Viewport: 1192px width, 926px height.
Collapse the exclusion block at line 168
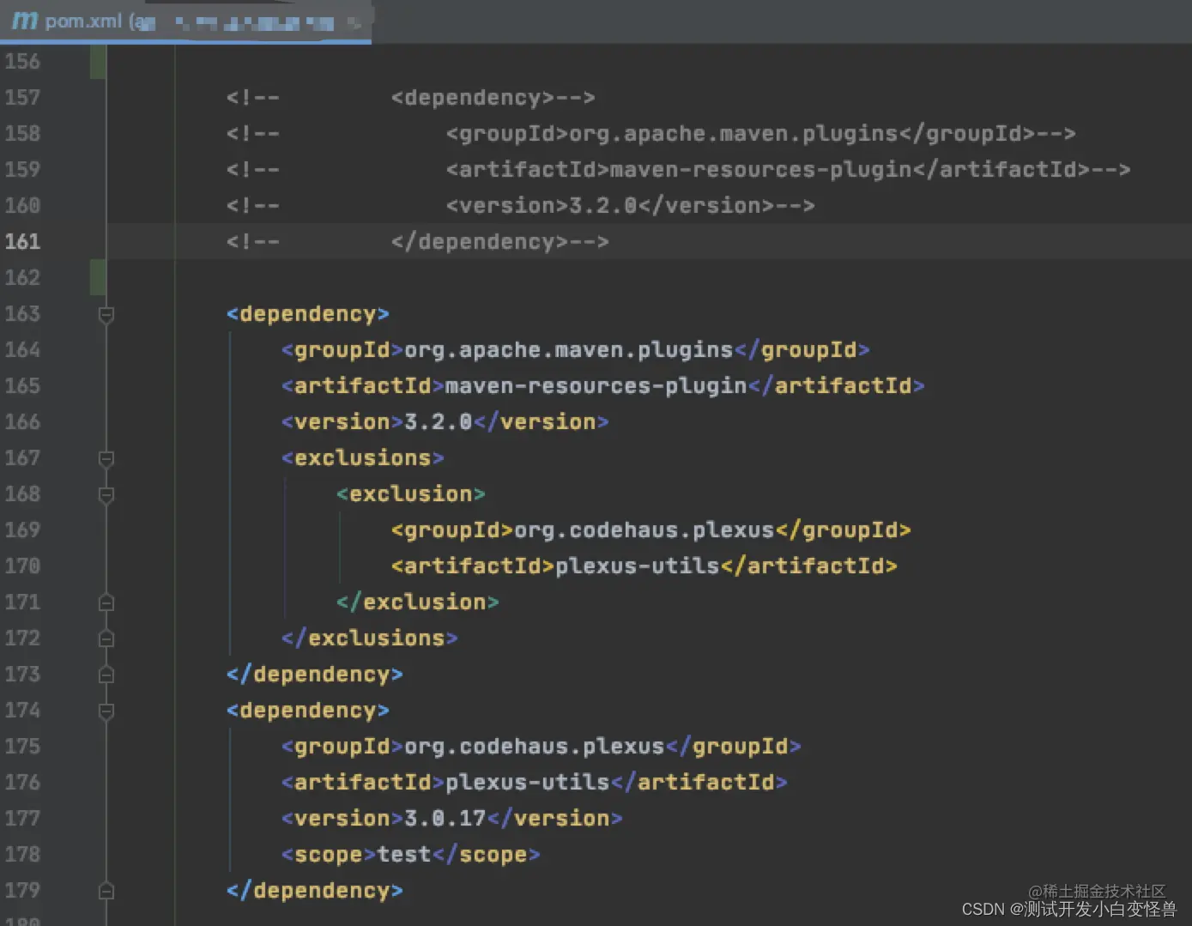(x=106, y=495)
